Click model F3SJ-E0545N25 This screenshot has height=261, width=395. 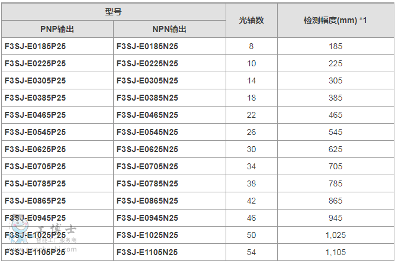coord(147,132)
